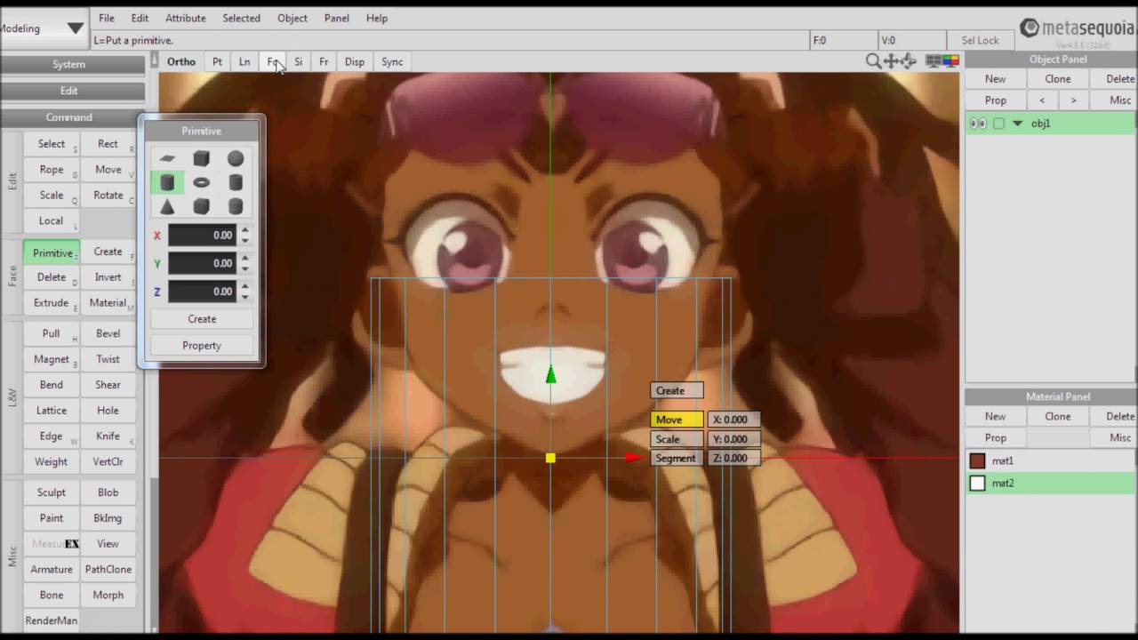Open the Modeling mode dropdown
Image resolution: width=1138 pixels, height=640 pixels.
43,28
